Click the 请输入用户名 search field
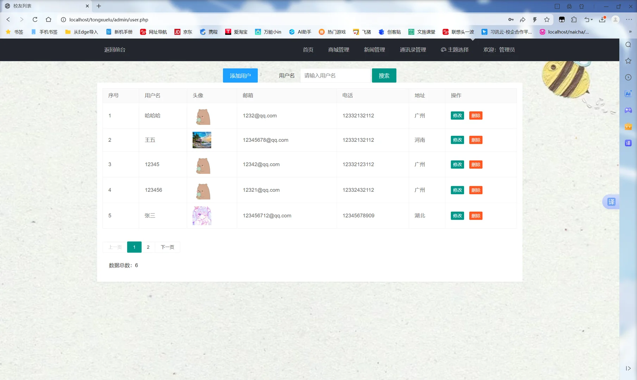Viewport: 637px width, 380px height. [335, 75]
